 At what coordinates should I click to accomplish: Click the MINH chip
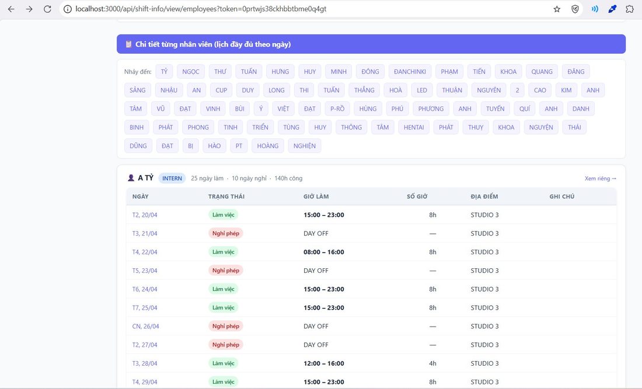click(339, 72)
